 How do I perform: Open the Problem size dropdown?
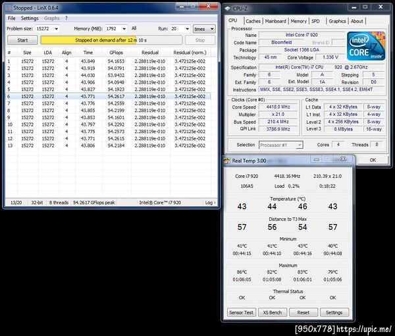coord(57,29)
